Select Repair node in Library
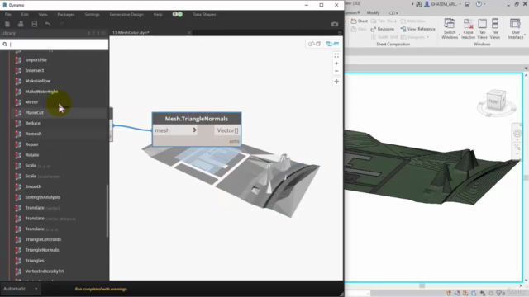529x297 pixels. tap(31, 144)
